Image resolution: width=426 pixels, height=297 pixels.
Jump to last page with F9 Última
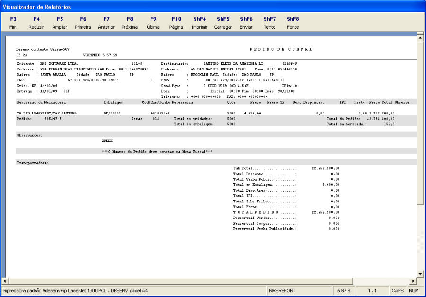pyautogui.click(x=153, y=23)
